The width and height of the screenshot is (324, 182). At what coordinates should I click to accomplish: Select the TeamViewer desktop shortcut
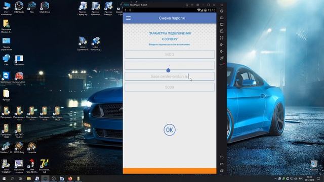click(6, 77)
